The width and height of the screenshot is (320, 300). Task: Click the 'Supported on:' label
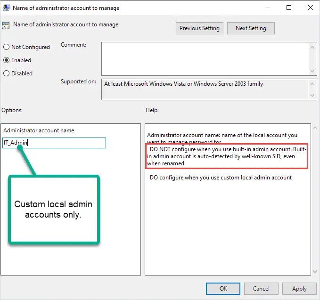point(78,81)
